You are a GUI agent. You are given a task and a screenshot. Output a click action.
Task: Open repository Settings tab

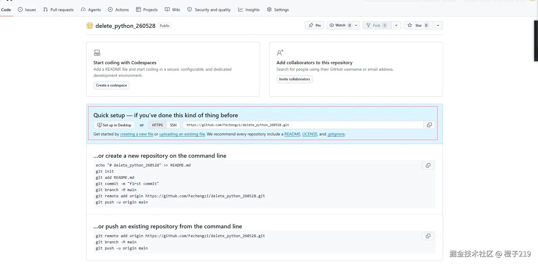278,10
